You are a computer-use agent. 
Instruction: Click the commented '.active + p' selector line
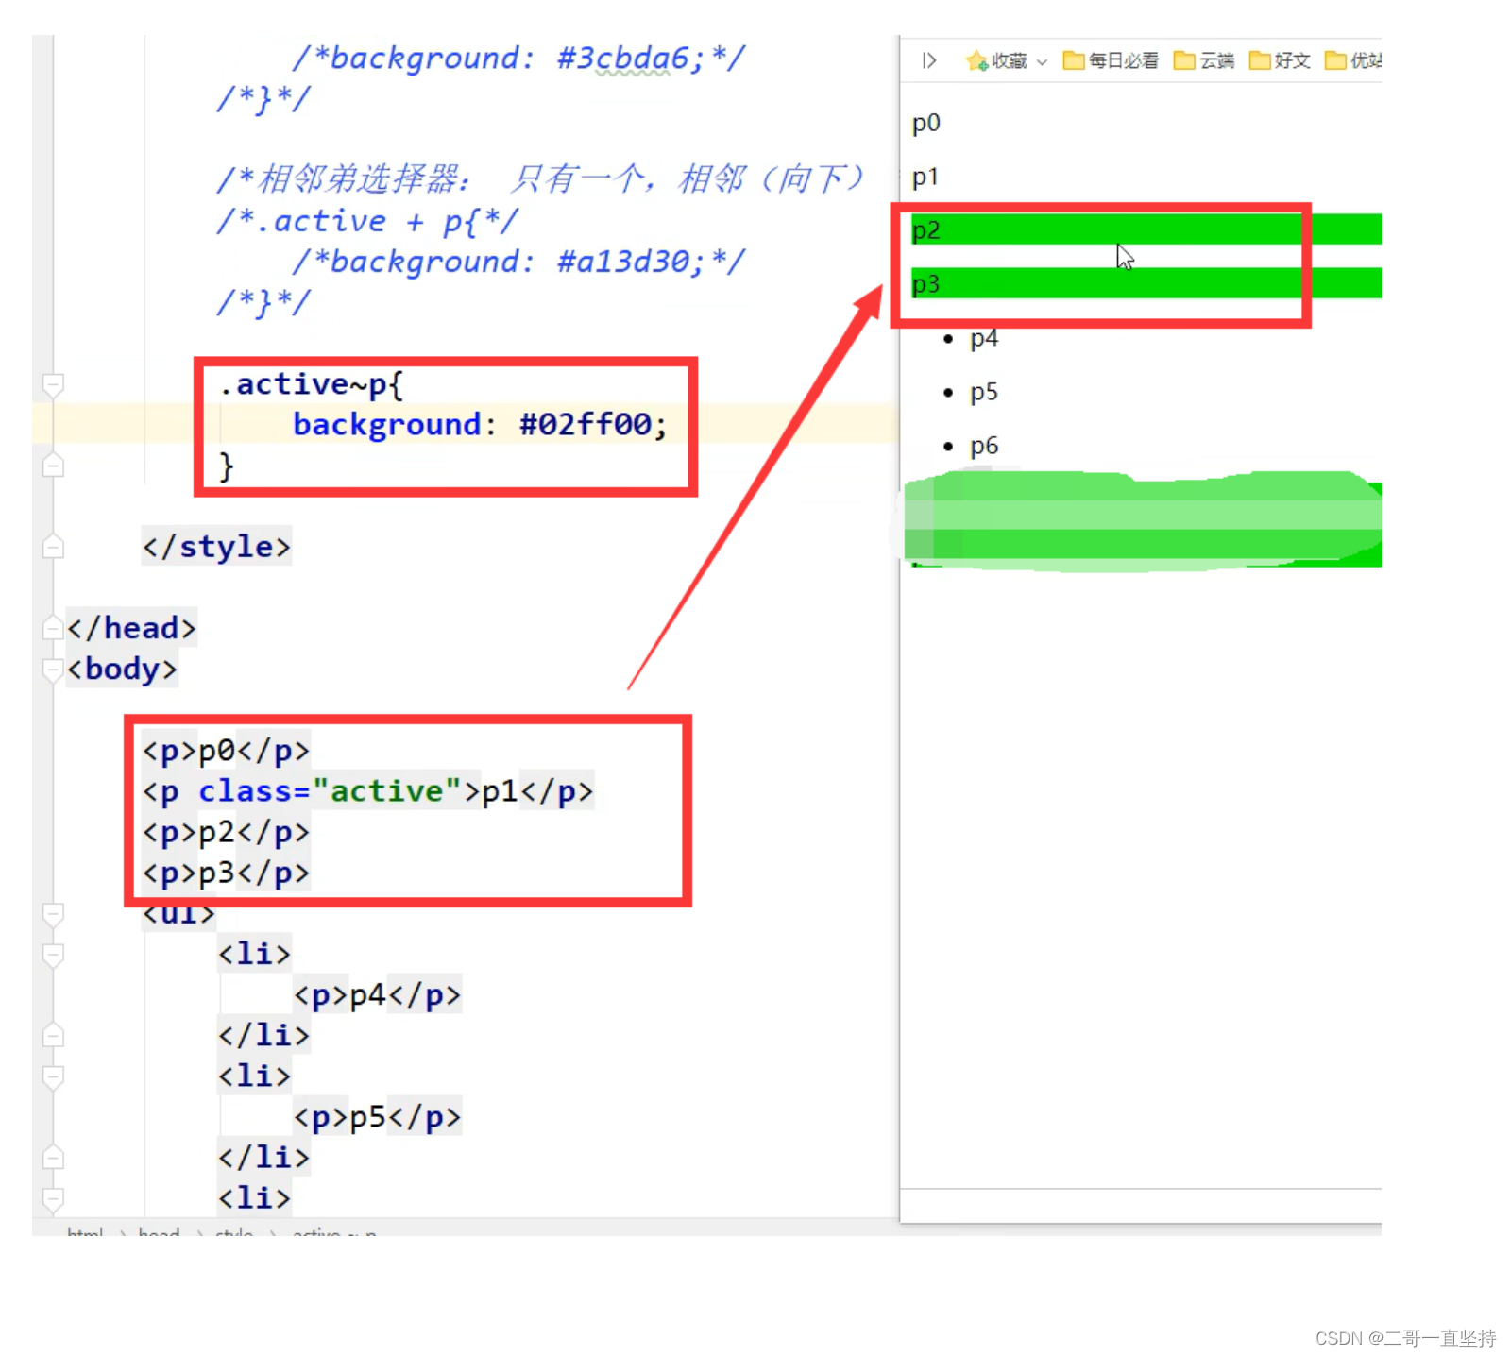tap(367, 221)
